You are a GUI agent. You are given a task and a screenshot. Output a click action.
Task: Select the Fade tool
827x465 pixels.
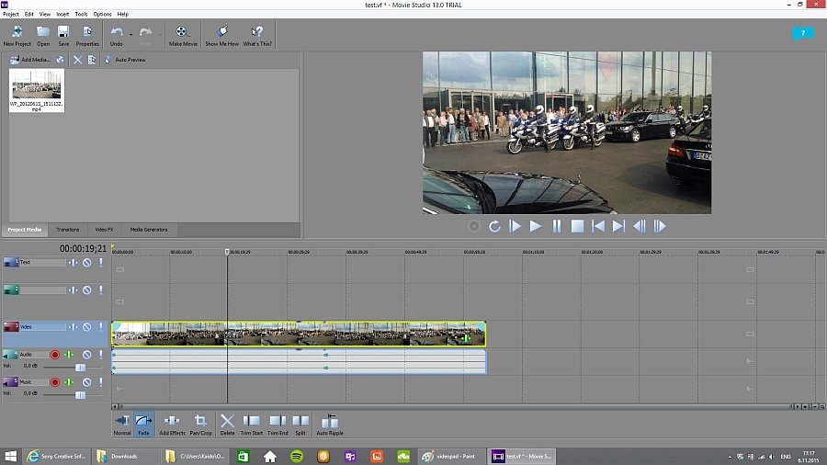[143, 425]
